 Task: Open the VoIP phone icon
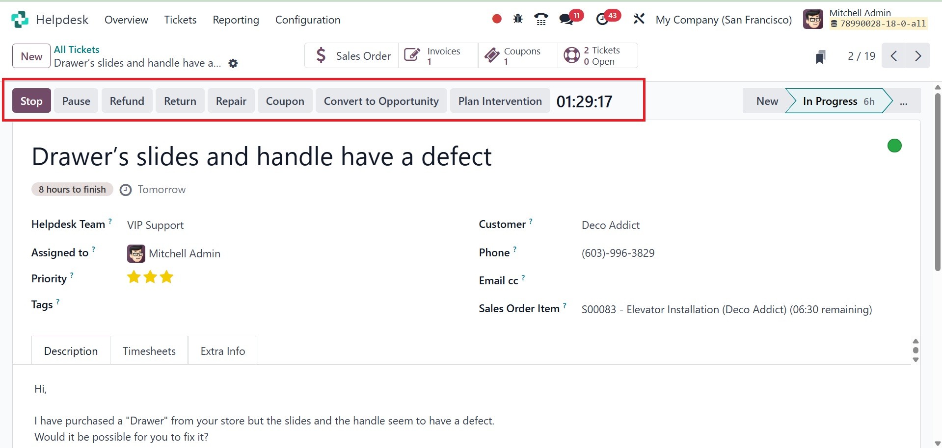tap(541, 19)
